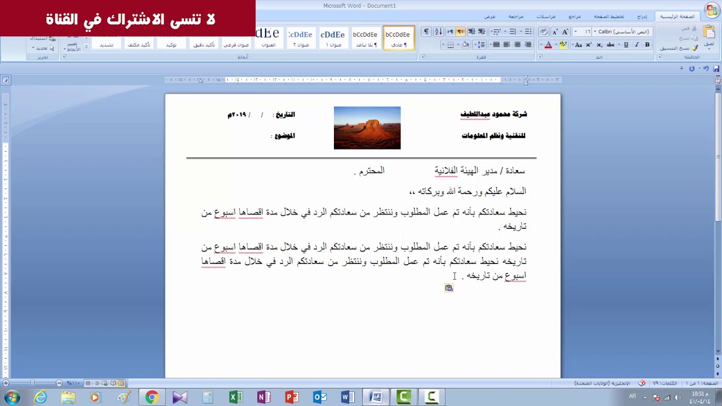The image size is (722, 406).
Task: Click the Bullets list icon
Action: click(x=528, y=32)
